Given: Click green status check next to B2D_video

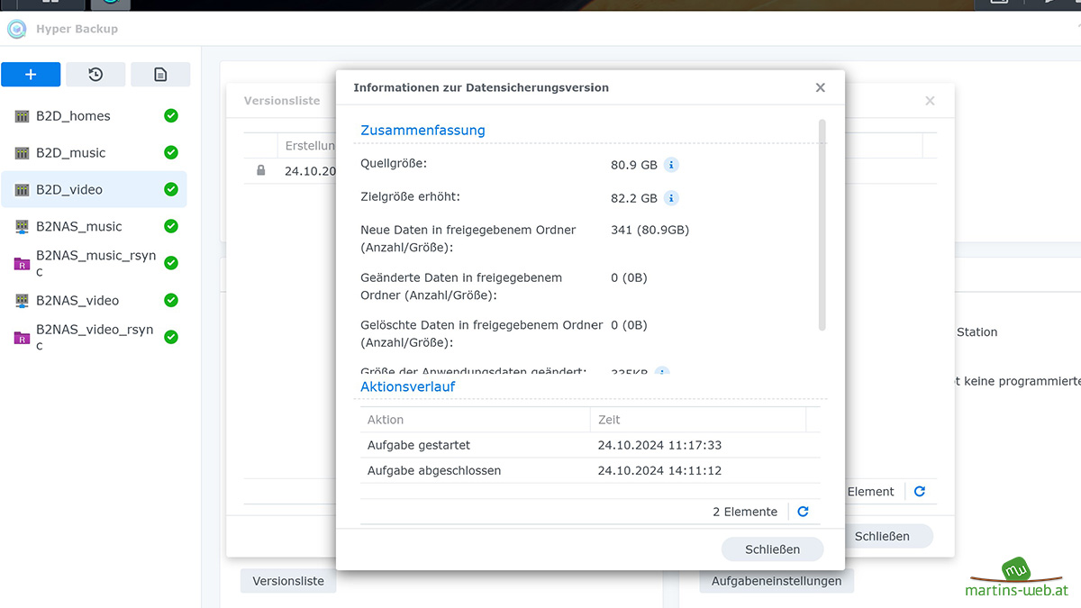Looking at the screenshot, I should tap(171, 190).
